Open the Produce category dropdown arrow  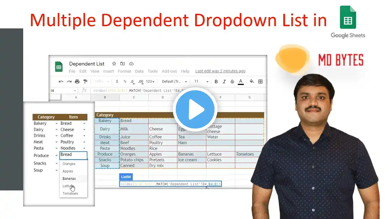56,156
